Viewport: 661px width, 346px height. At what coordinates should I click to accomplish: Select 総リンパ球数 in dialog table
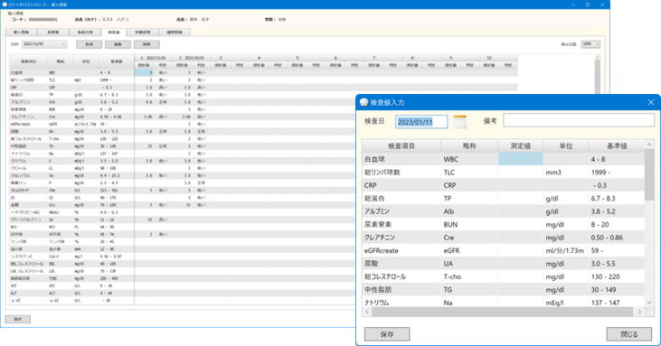click(x=382, y=173)
